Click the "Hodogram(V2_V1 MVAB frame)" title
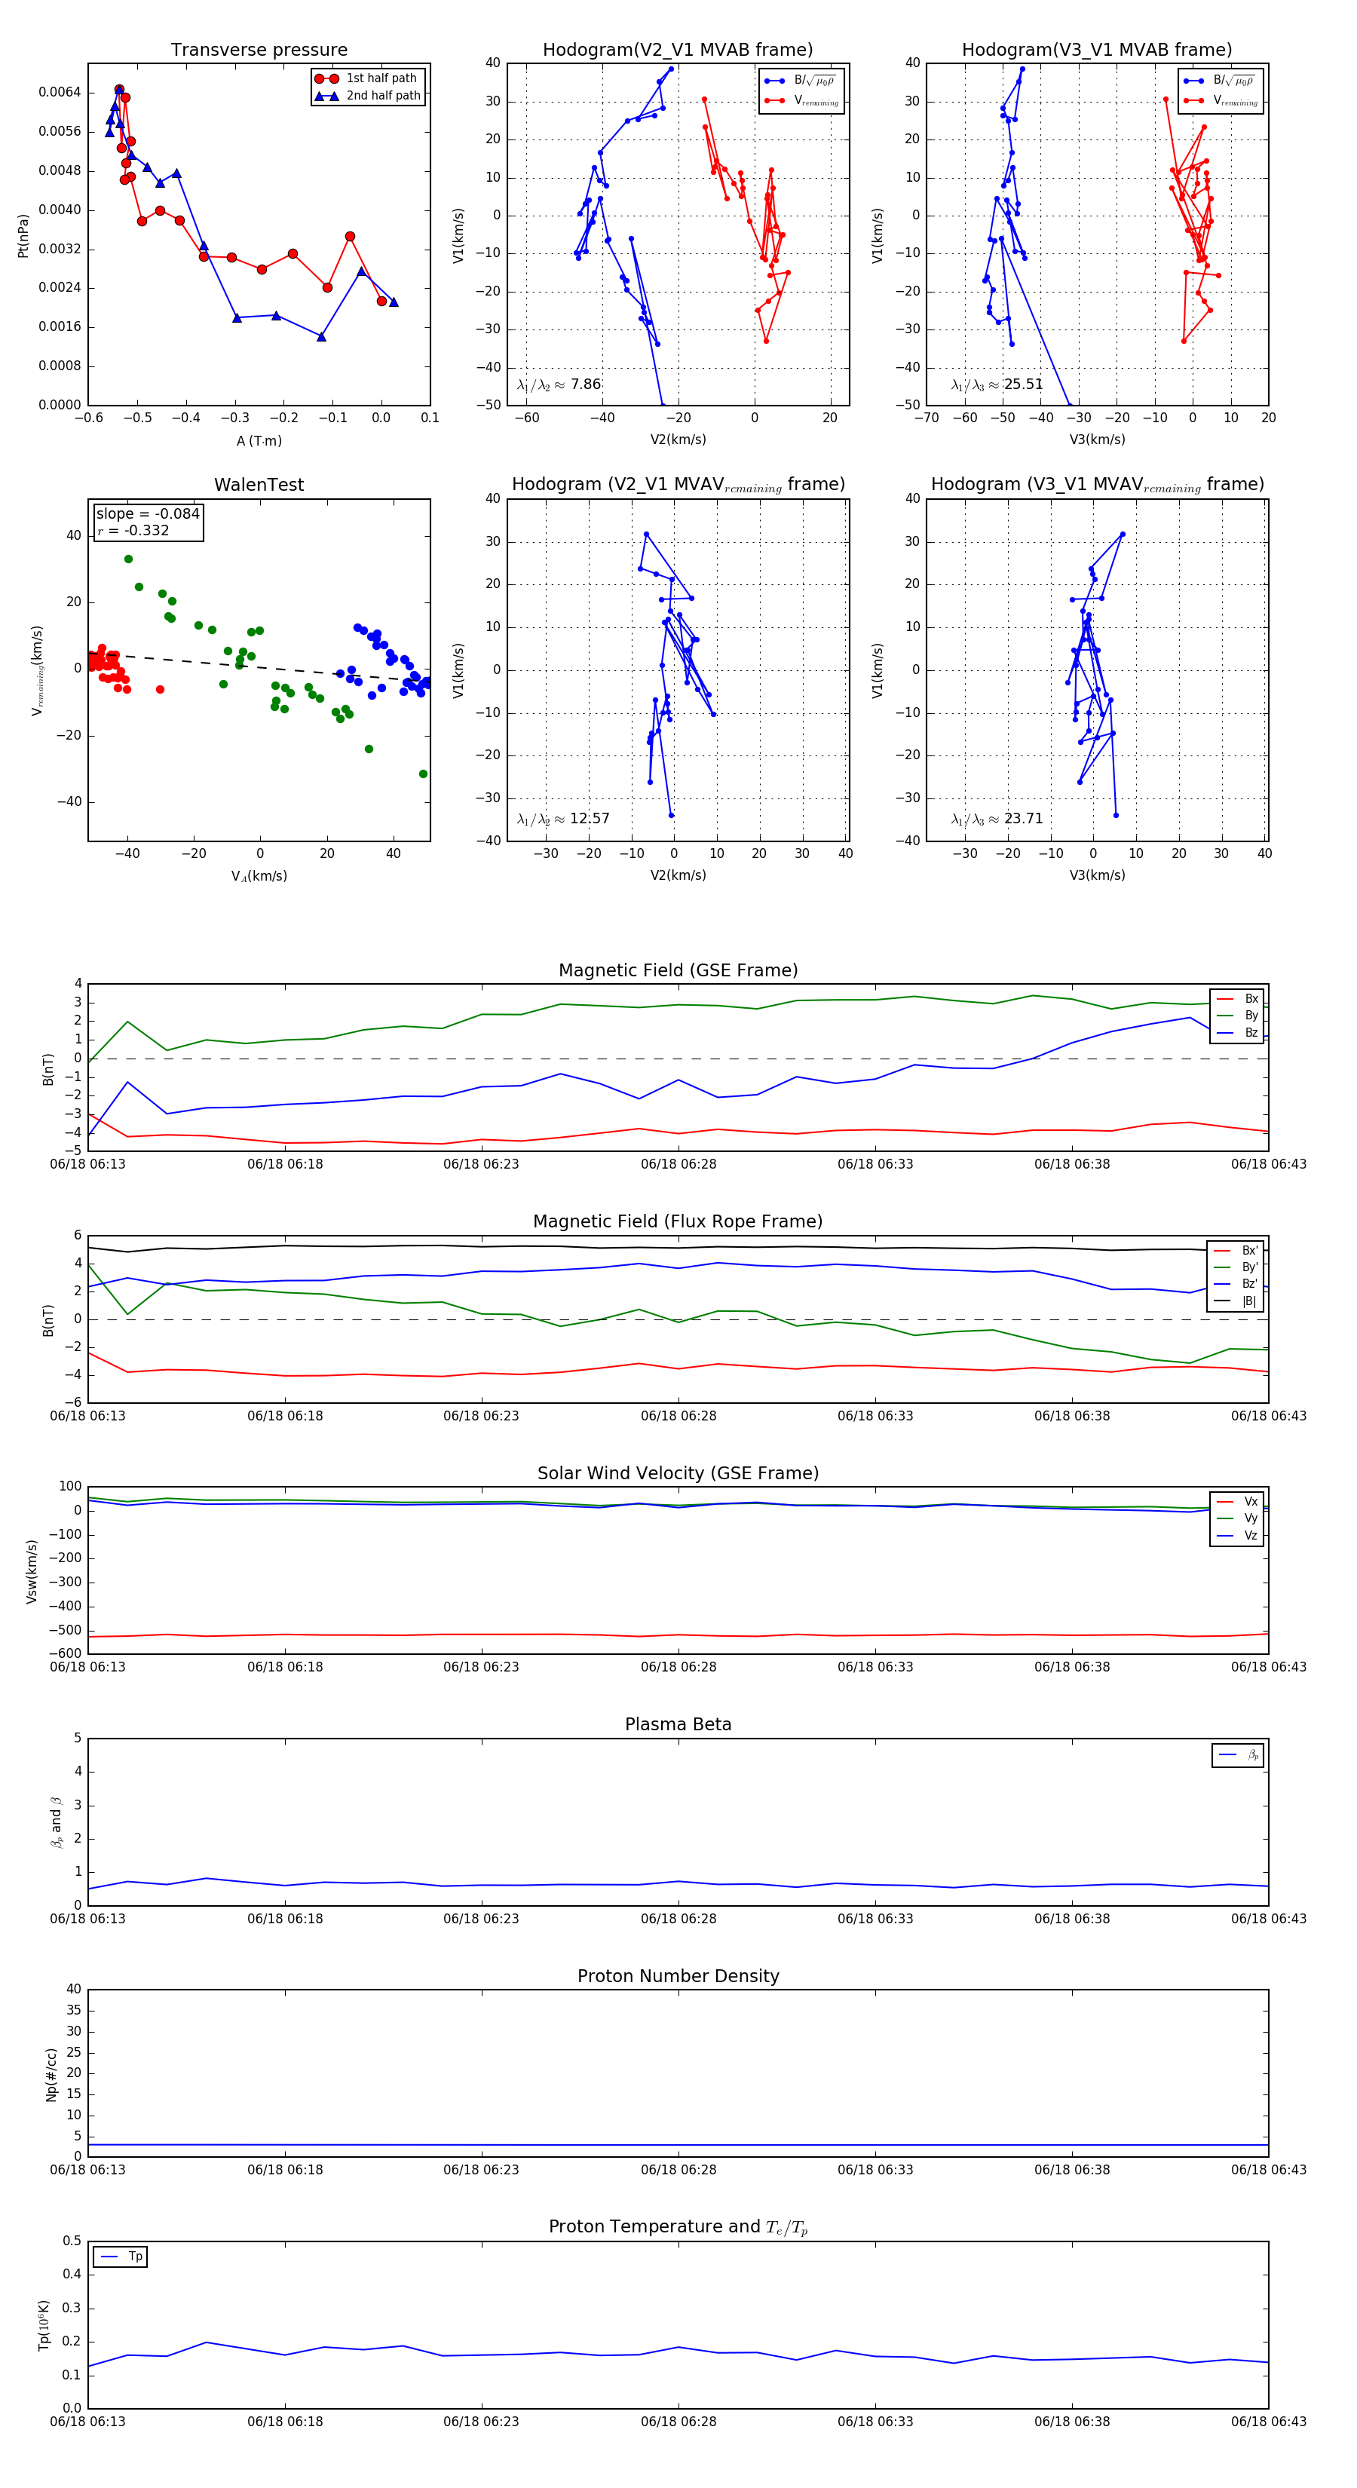The width and height of the screenshot is (1357, 2488). click(677, 51)
